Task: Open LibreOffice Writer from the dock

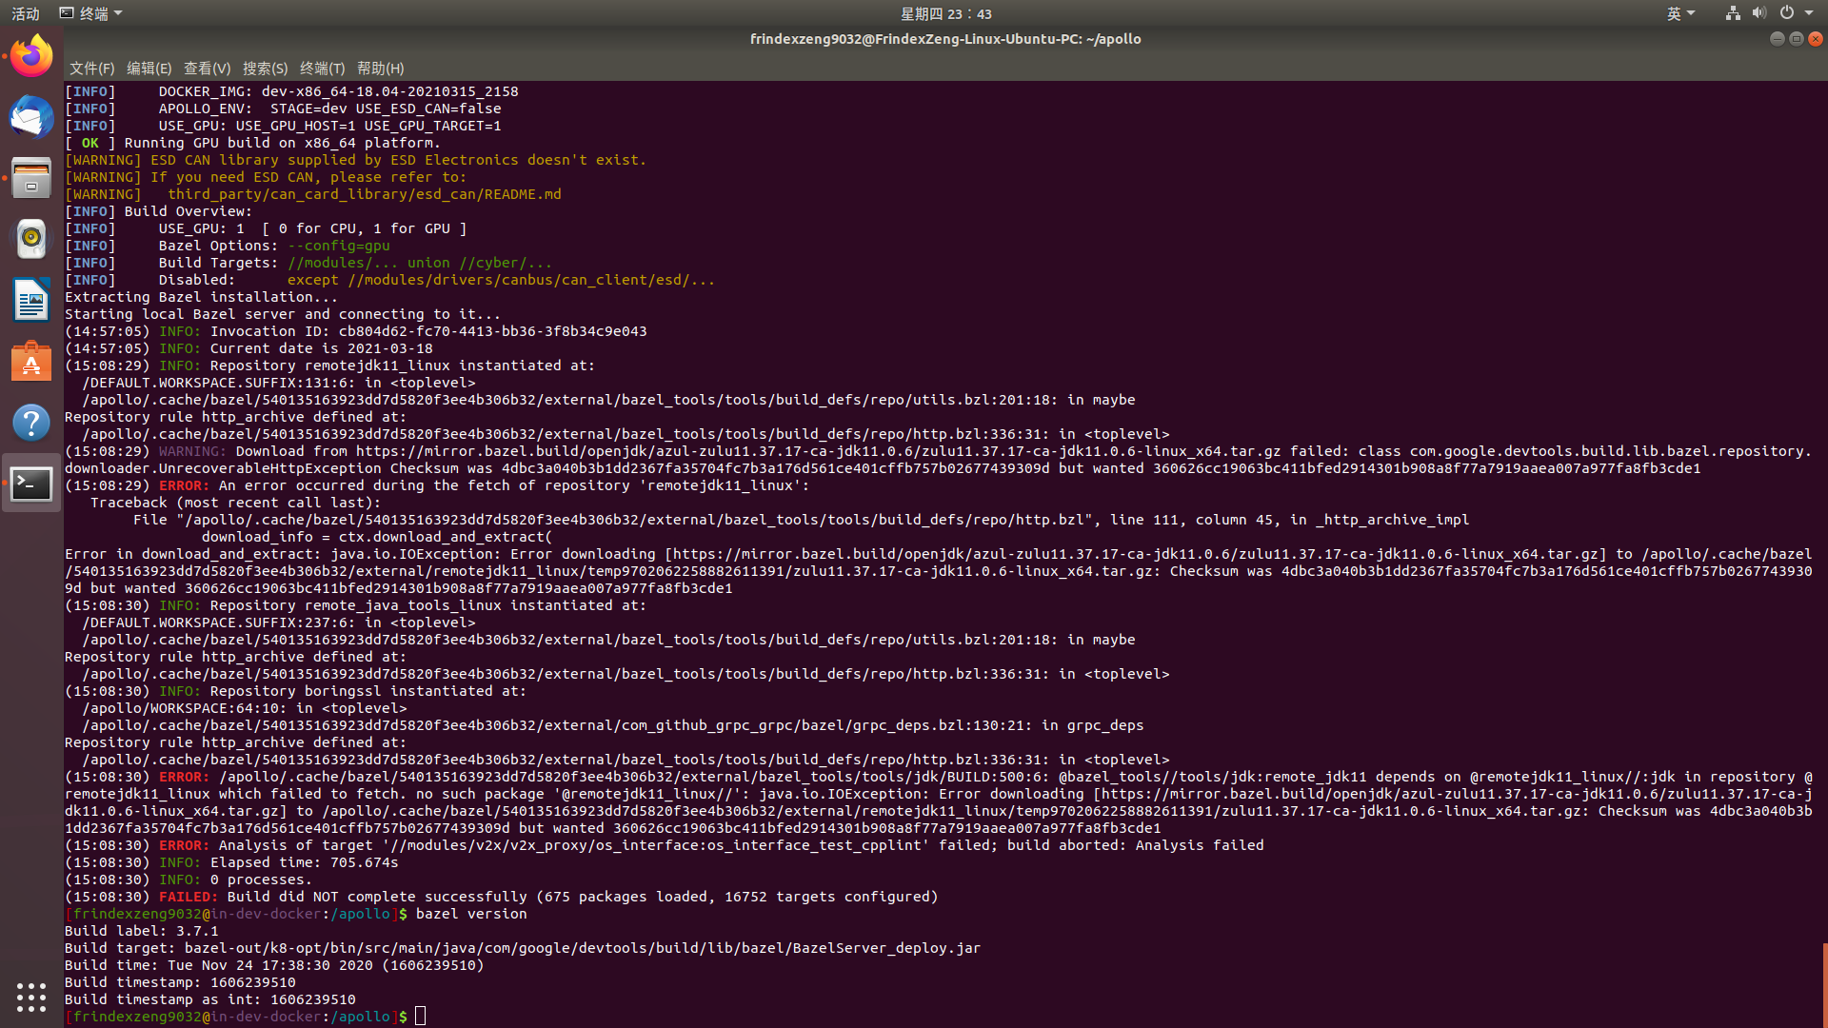Action: coord(31,300)
